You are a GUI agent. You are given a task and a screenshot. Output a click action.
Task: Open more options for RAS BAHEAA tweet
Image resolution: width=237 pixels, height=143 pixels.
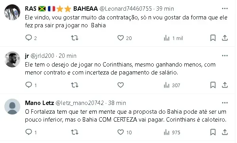(225, 9)
